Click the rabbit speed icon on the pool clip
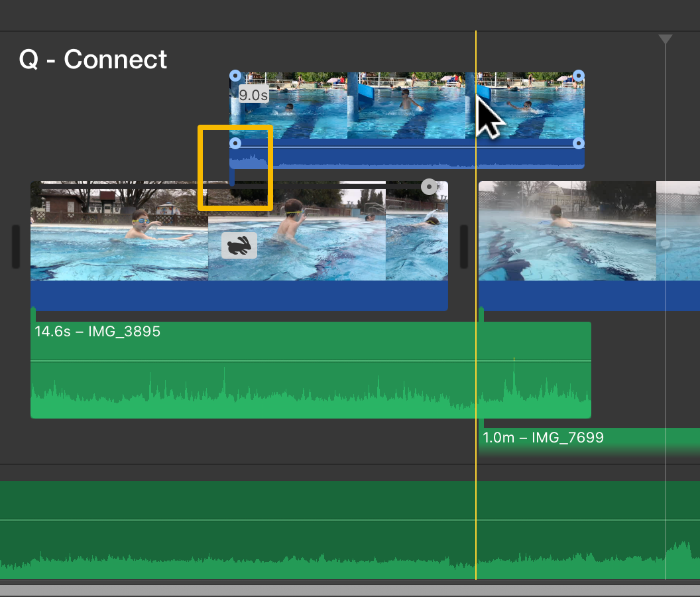 (x=239, y=245)
